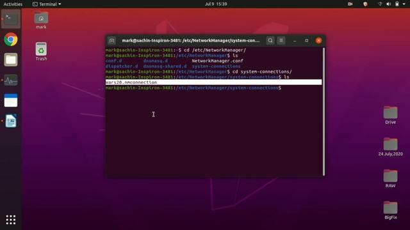Click conf.d in the directory listing
Viewport: 410px width, 230px height.
point(114,61)
